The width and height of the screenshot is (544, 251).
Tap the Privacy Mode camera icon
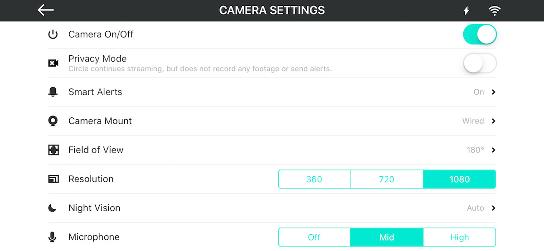click(x=53, y=63)
